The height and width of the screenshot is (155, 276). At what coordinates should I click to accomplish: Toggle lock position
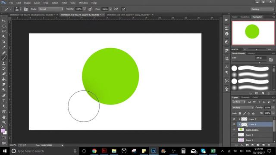pos(249,113)
